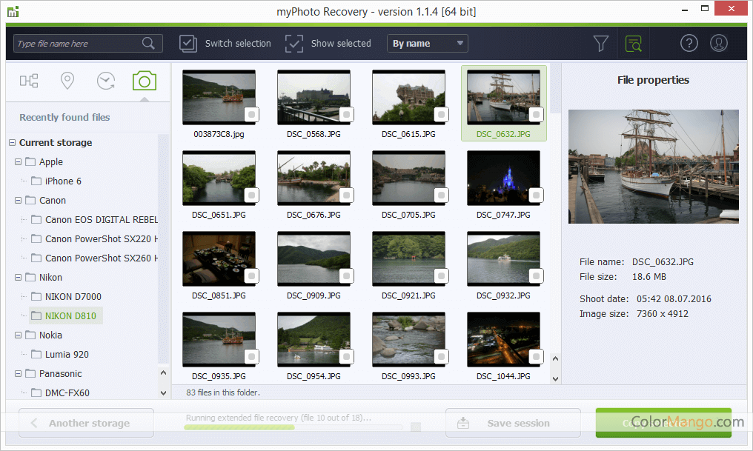Click the recovery progress bar
Screen dimensions: 753x451
click(293, 427)
